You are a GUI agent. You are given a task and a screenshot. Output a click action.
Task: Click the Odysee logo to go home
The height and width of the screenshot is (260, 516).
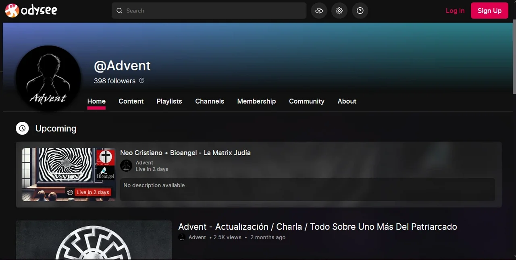tap(31, 10)
